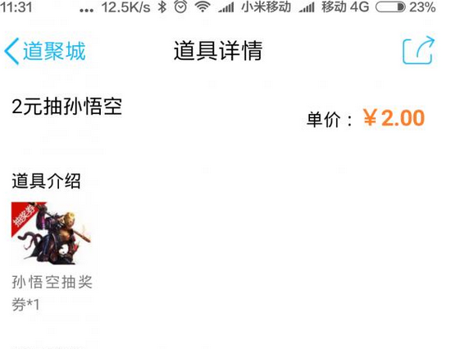Tap the battery indicator icon
The width and height of the screenshot is (451, 349).
pyautogui.click(x=391, y=7)
